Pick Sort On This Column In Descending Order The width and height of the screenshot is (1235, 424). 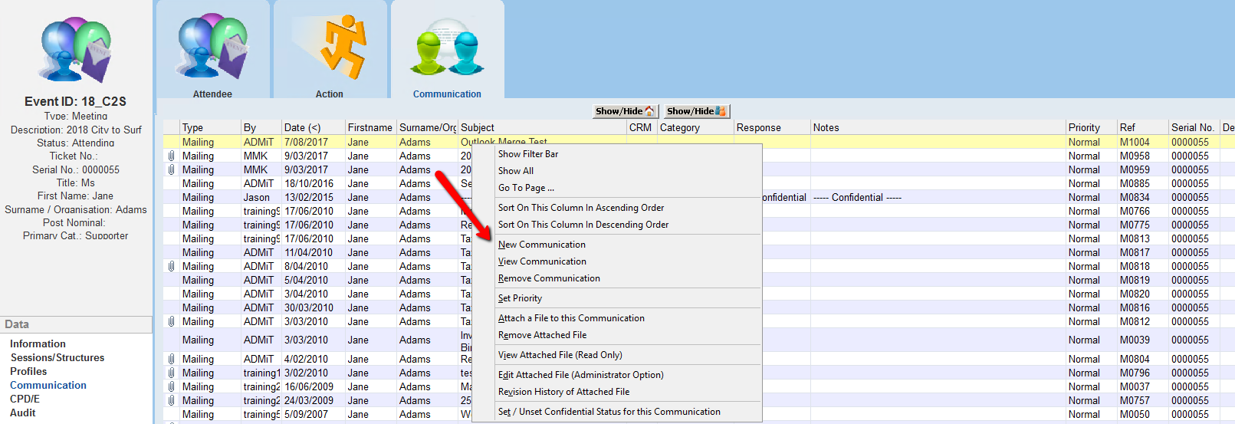[x=583, y=225]
